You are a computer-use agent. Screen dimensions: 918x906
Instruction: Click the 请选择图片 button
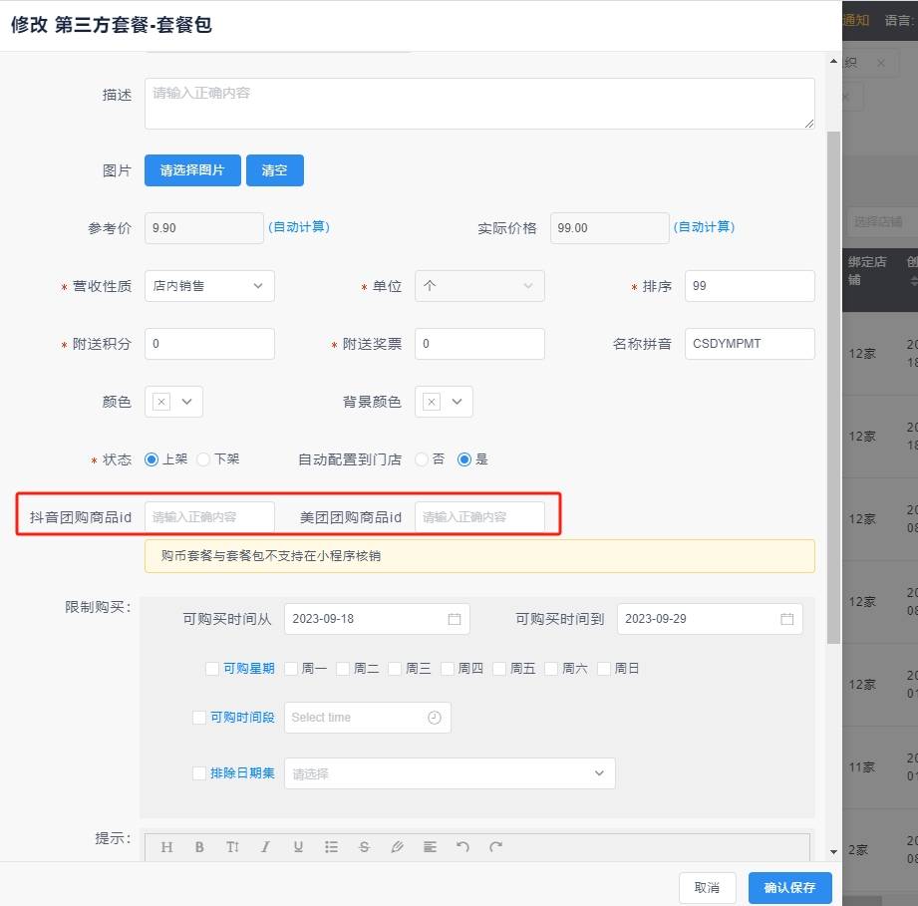tap(192, 170)
